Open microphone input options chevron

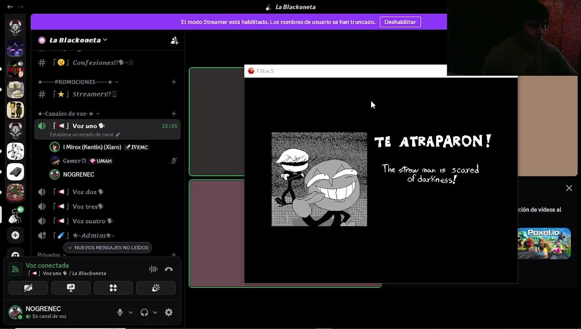(131, 313)
